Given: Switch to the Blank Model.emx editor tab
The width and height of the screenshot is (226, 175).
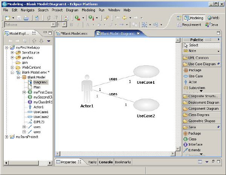Looking at the screenshot, I should (73, 34).
